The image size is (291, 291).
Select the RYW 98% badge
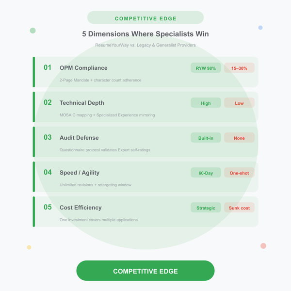click(206, 68)
